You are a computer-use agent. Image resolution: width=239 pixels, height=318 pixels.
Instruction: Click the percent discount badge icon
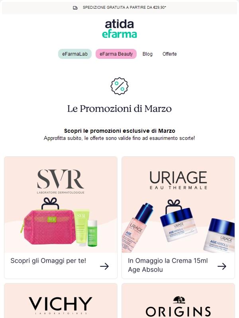pyautogui.click(x=119, y=86)
